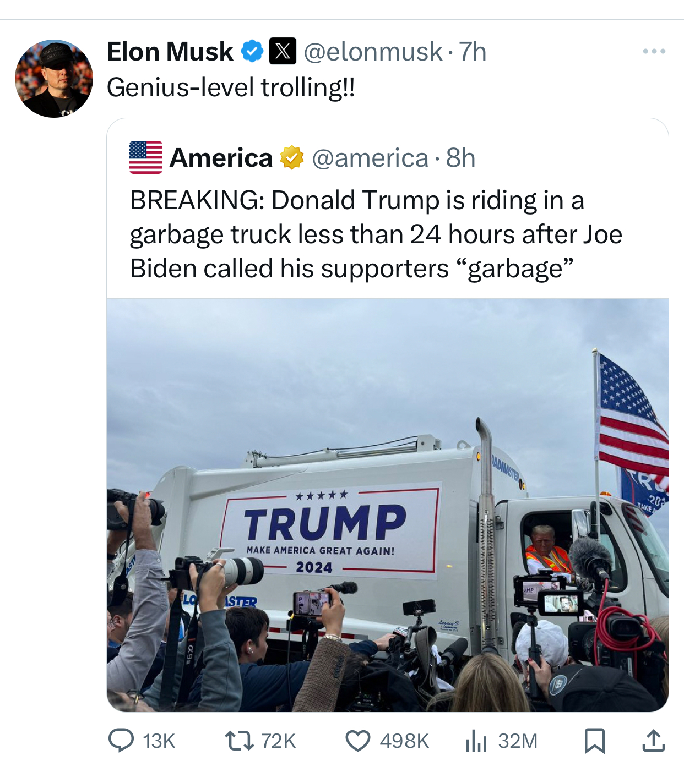The height and width of the screenshot is (772, 684).
Task: Click the X affiliation badge icon
Action: click(x=283, y=51)
